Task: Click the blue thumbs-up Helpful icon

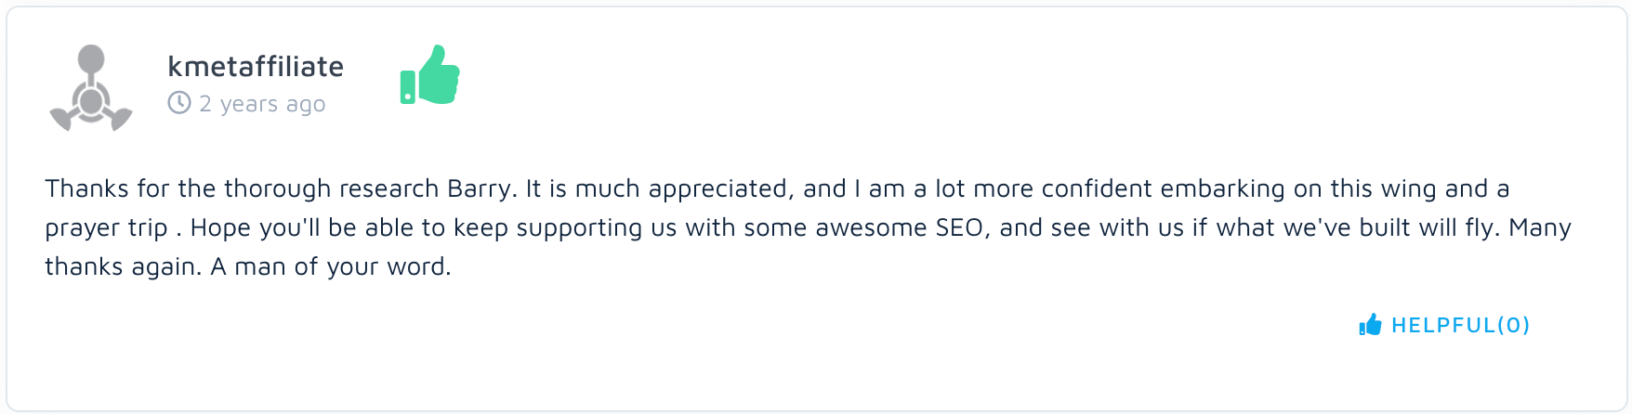Action: (x=1370, y=325)
